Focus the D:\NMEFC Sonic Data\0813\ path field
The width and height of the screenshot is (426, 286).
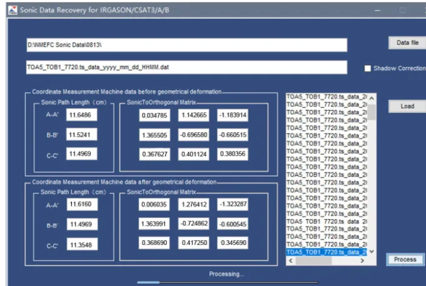pyautogui.click(x=186, y=45)
